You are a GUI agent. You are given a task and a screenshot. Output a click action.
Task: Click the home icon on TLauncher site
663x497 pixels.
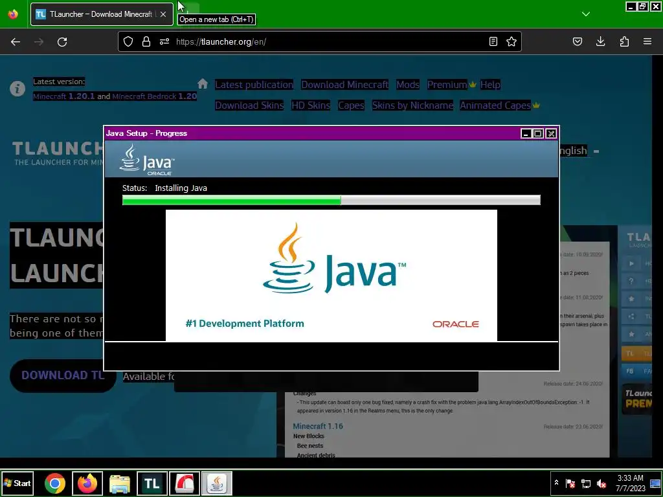pos(203,83)
